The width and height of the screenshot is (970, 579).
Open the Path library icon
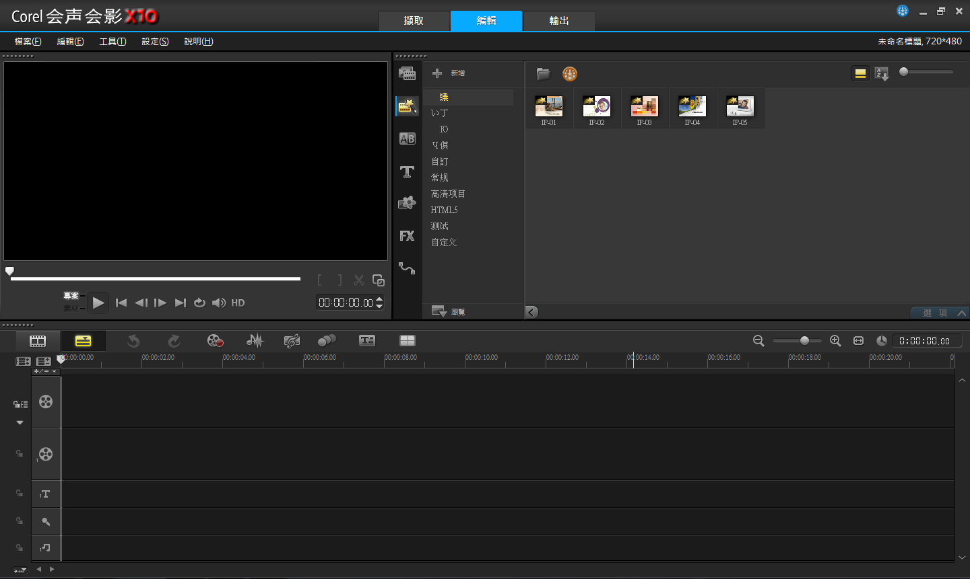(407, 268)
